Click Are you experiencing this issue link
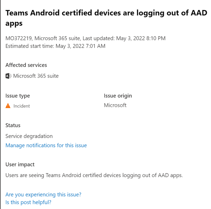The height and width of the screenshot is (209, 211). coord(43,194)
